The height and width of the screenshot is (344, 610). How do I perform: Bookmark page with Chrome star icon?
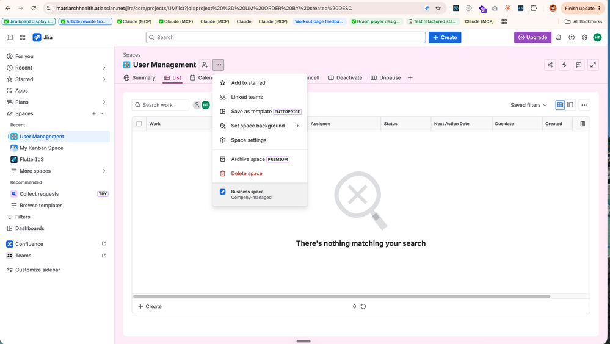438,8
